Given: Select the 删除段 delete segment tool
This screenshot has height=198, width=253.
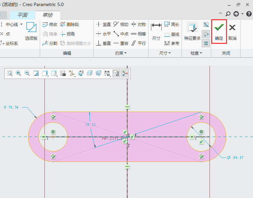Looking at the screenshot, I should click(69, 24).
